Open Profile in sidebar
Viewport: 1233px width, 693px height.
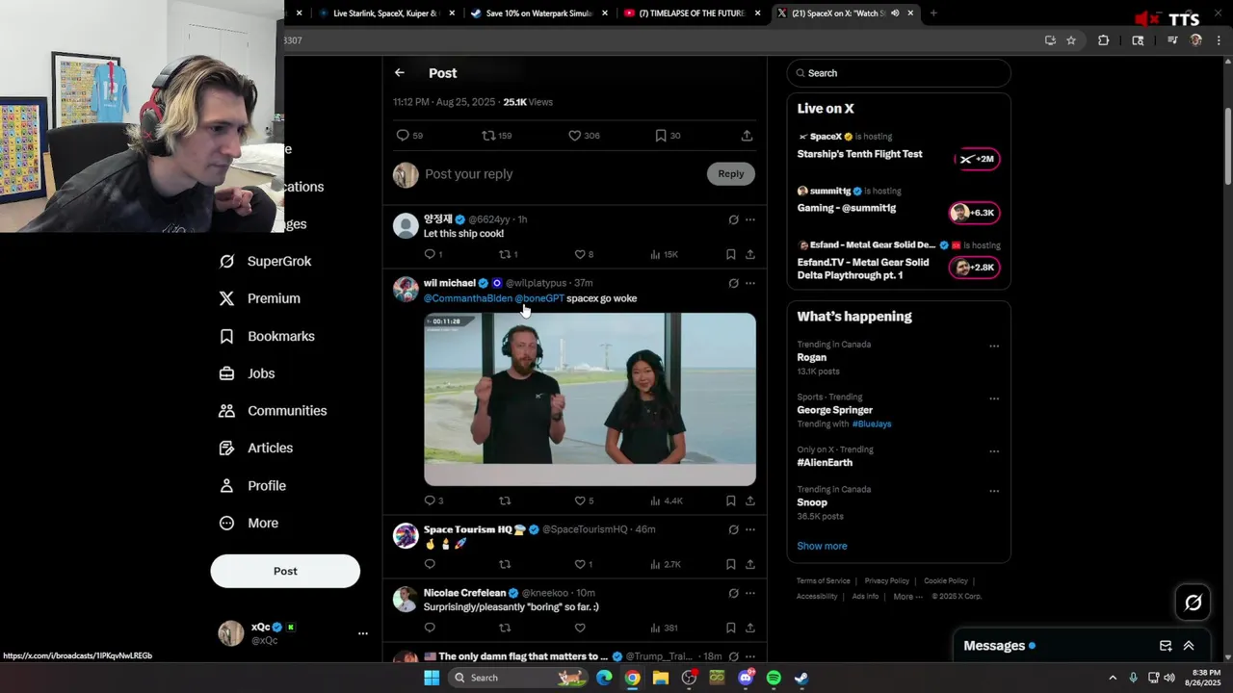click(x=253, y=486)
